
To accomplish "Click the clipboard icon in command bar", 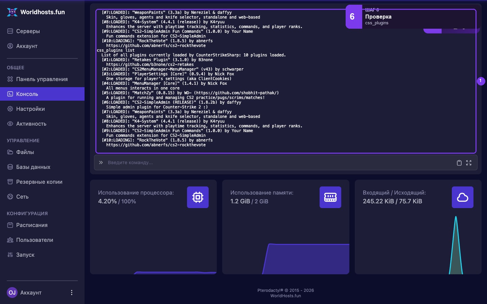I will tap(459, 163).
